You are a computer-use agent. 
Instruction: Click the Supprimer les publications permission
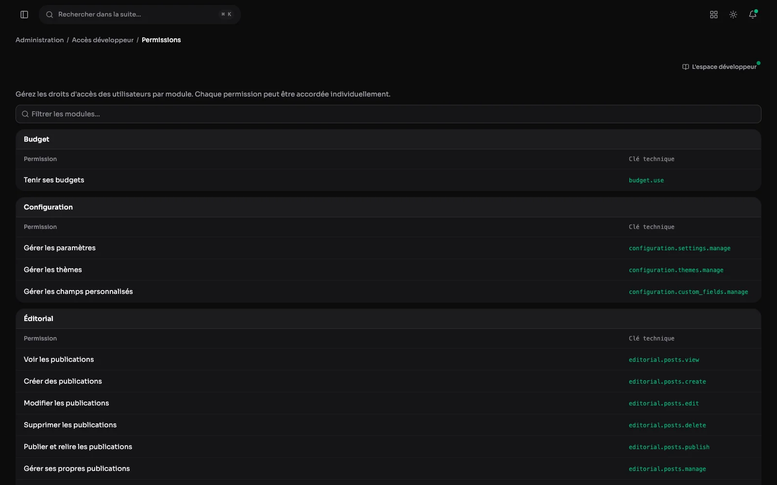pos(70,425)
